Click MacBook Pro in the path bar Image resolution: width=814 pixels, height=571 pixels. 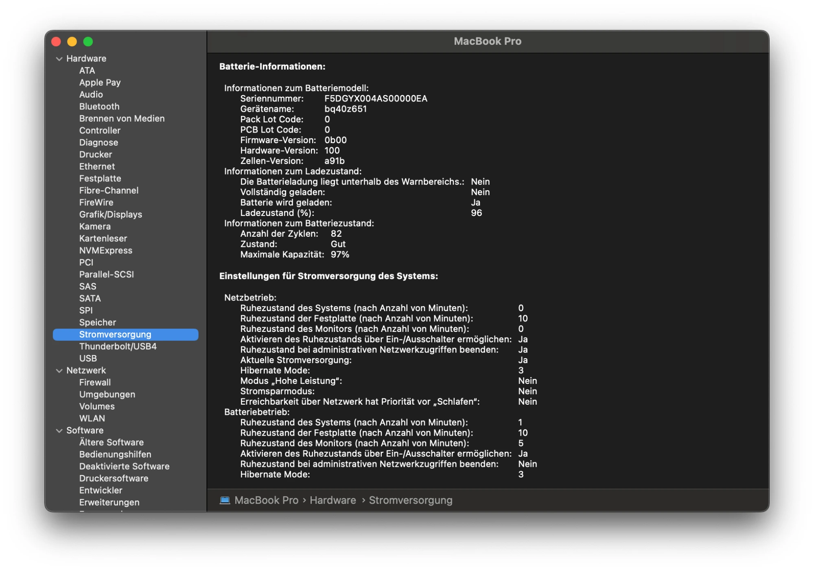(266, 500)
